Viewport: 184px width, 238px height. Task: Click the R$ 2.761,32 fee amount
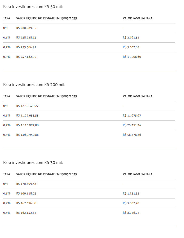(x=131, y=38)
